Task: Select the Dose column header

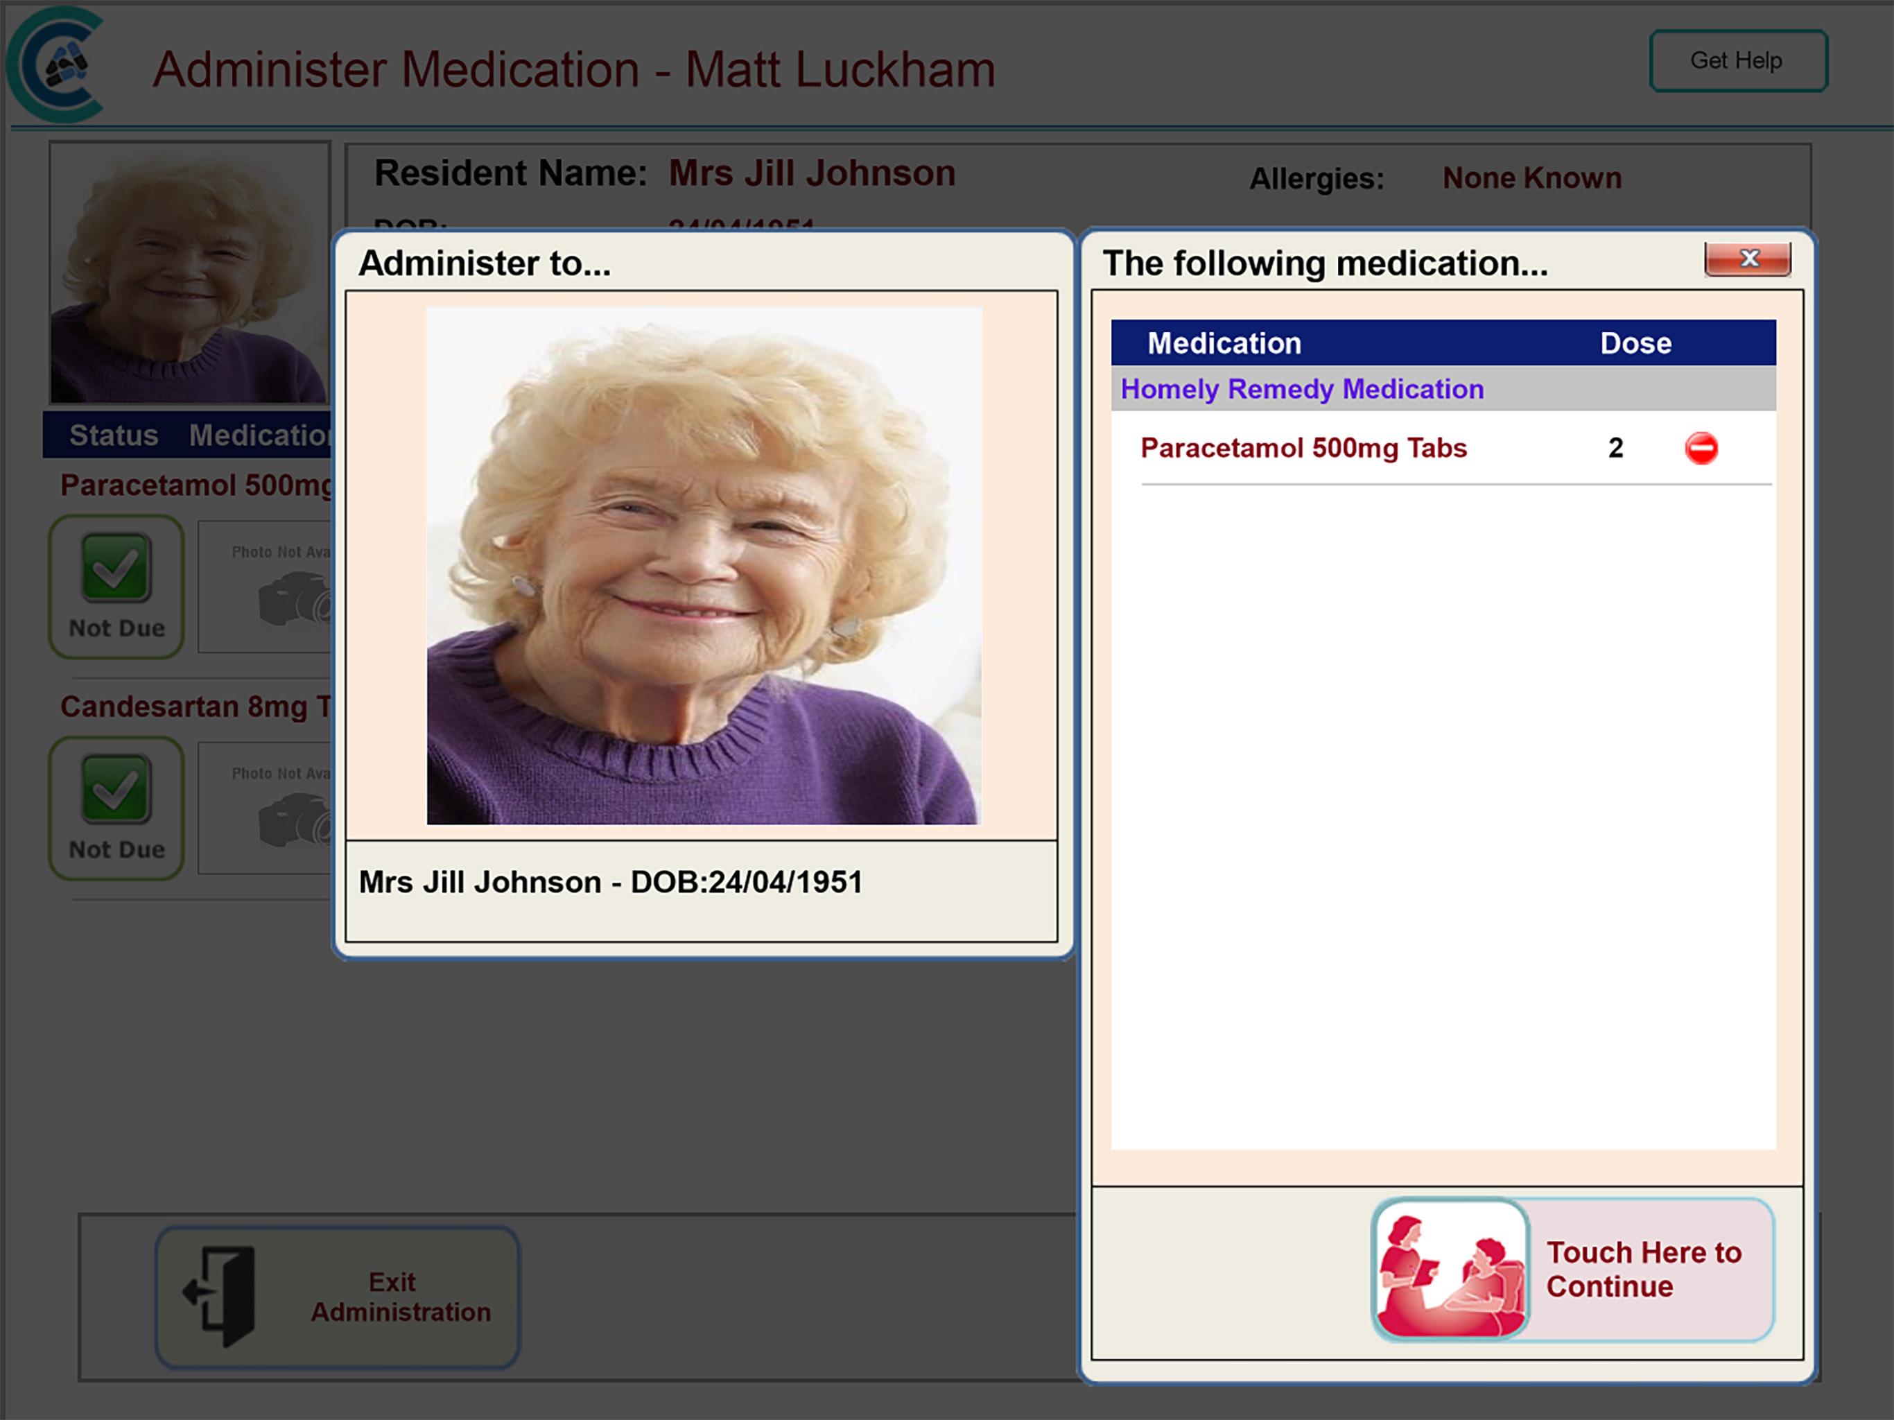Action: 1635,343
